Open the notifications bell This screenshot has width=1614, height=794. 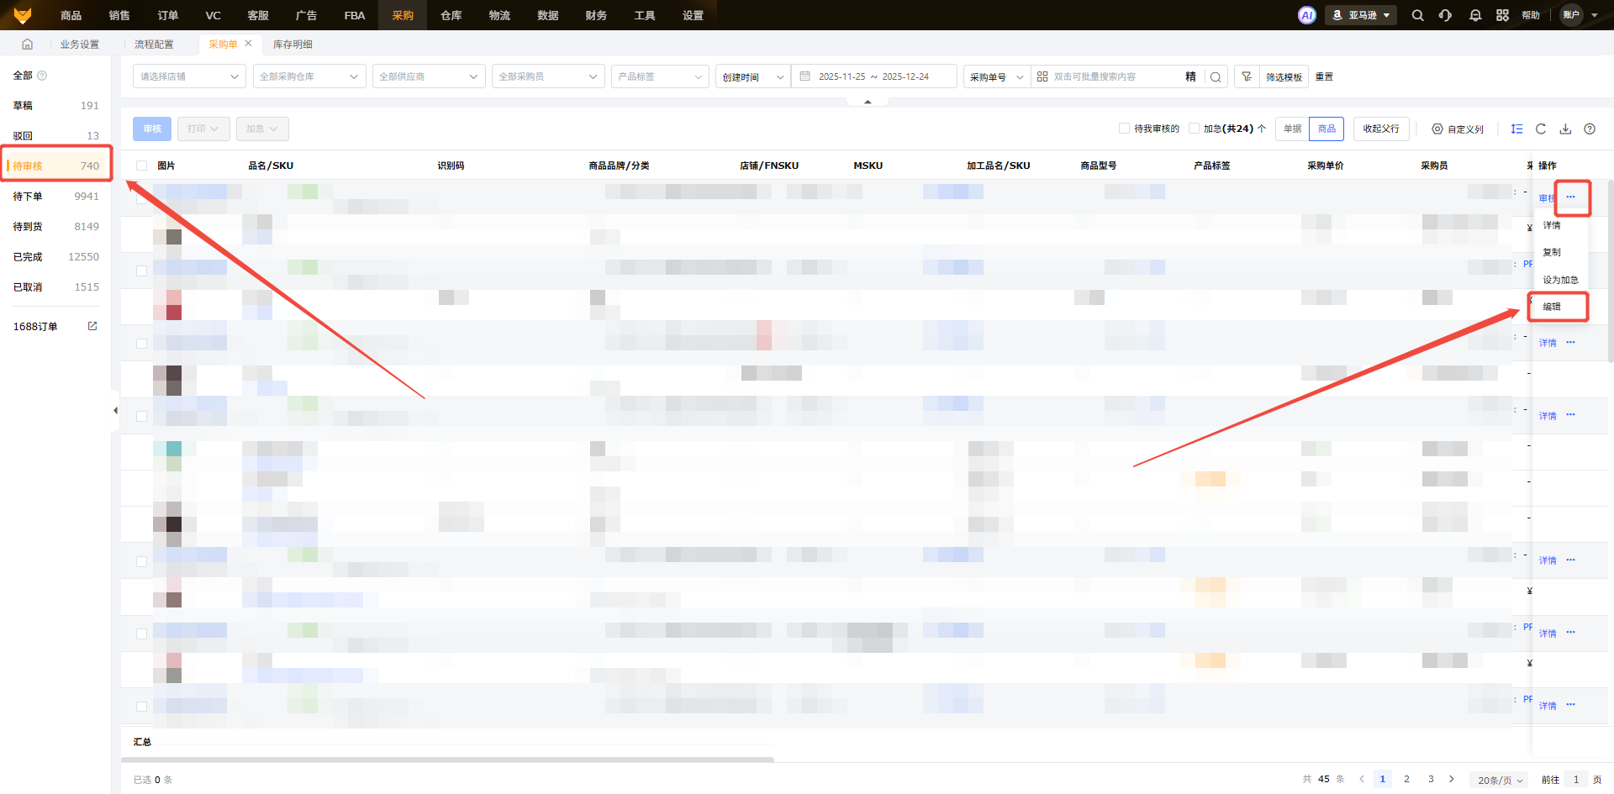[1475, 15]
